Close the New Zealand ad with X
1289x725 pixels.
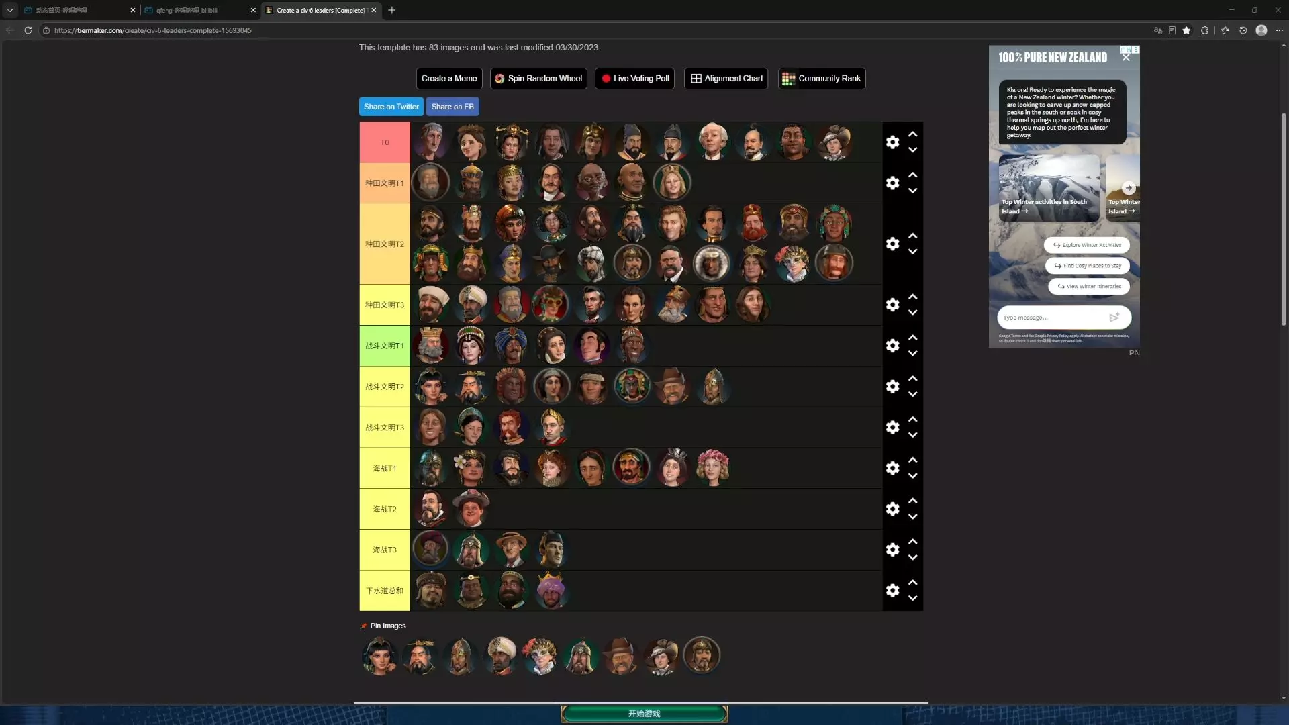click(1126, 58)
